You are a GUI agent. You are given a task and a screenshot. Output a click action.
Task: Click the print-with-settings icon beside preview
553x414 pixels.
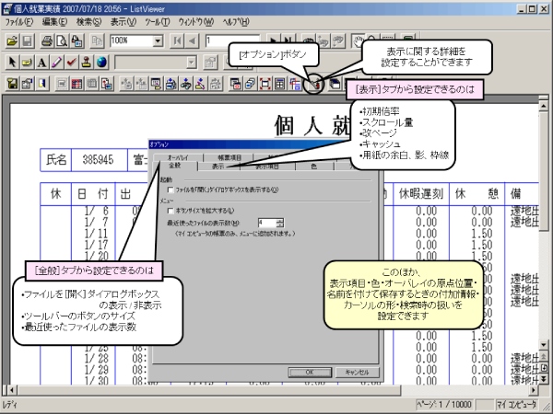(76, 41)
